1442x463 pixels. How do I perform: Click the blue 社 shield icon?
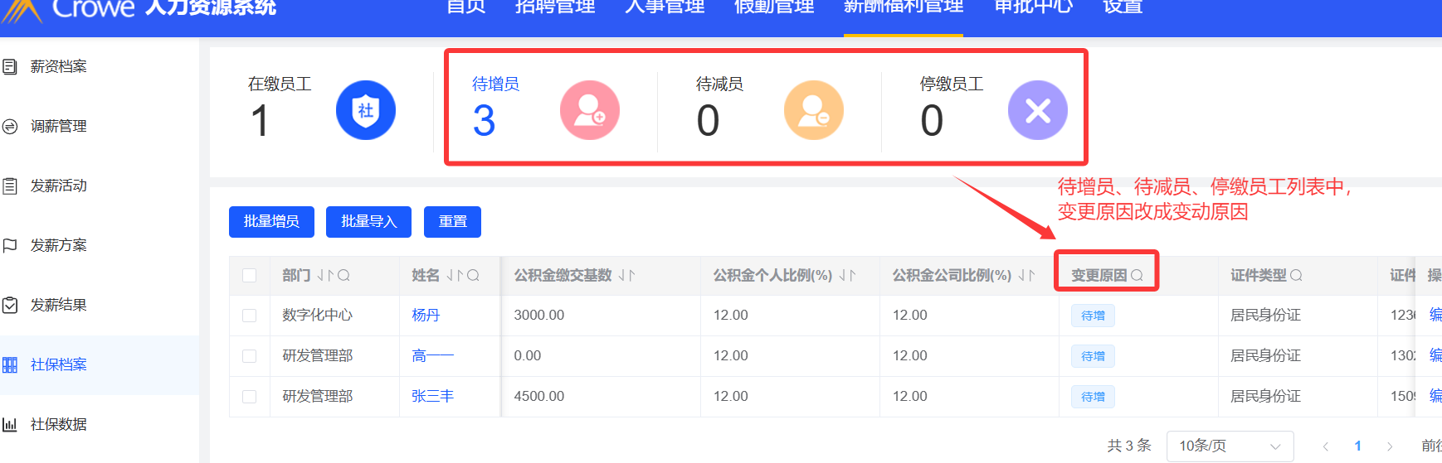[366, 110]
